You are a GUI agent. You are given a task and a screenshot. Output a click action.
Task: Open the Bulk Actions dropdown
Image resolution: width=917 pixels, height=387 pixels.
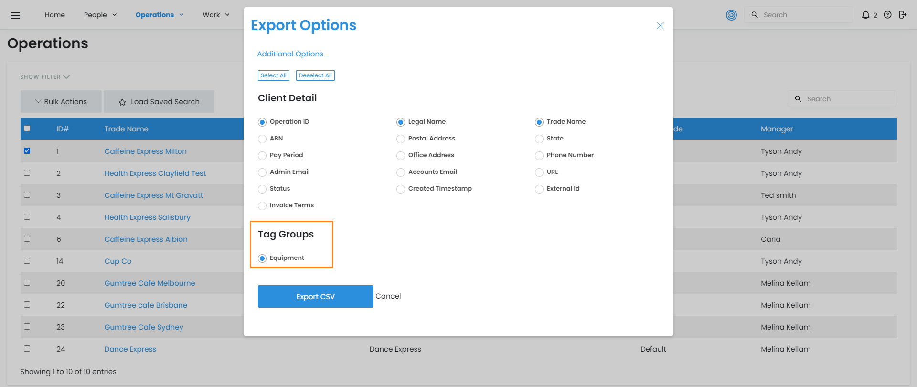61,102
